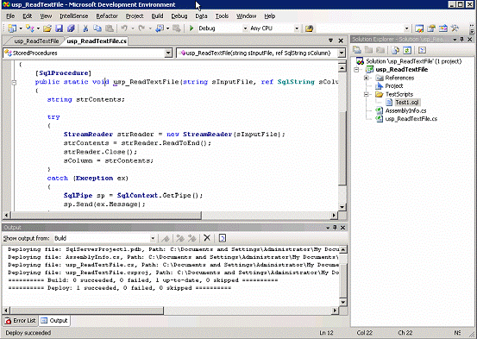The height and width of the screenshot is (339, 477).
Task: Close the active editor document with the X
Action: click(x=341, y=41)
